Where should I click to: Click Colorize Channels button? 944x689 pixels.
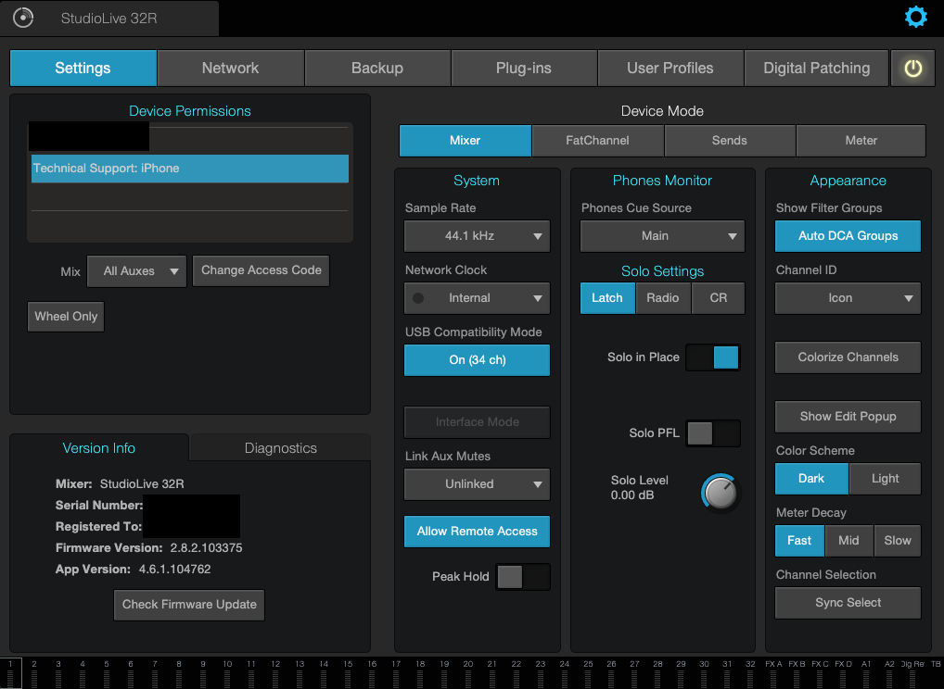848,357
